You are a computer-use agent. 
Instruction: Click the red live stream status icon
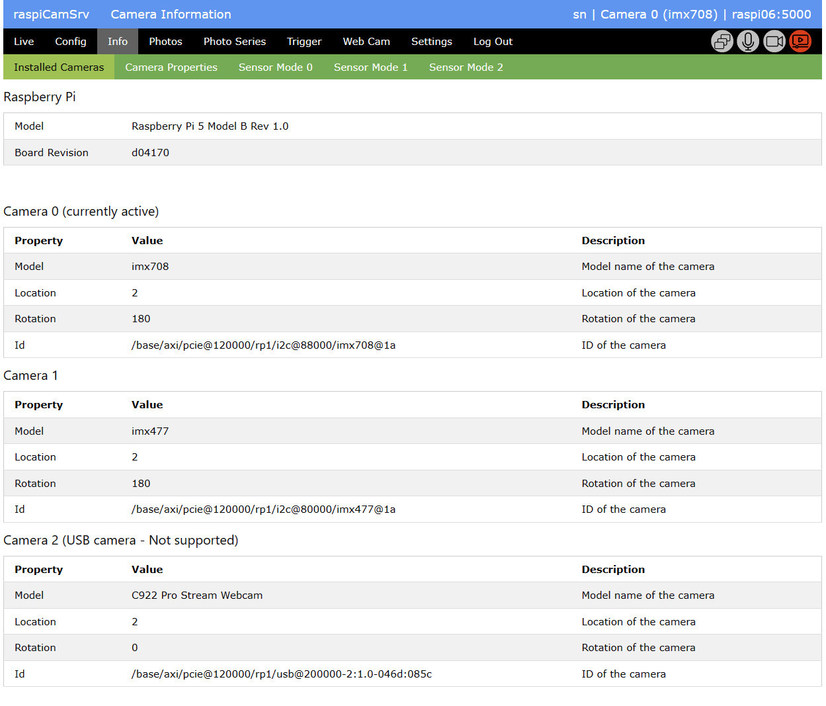pos(800,42)
